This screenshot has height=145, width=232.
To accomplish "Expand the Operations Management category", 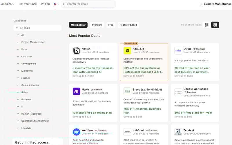I will [x=18, y=121].
